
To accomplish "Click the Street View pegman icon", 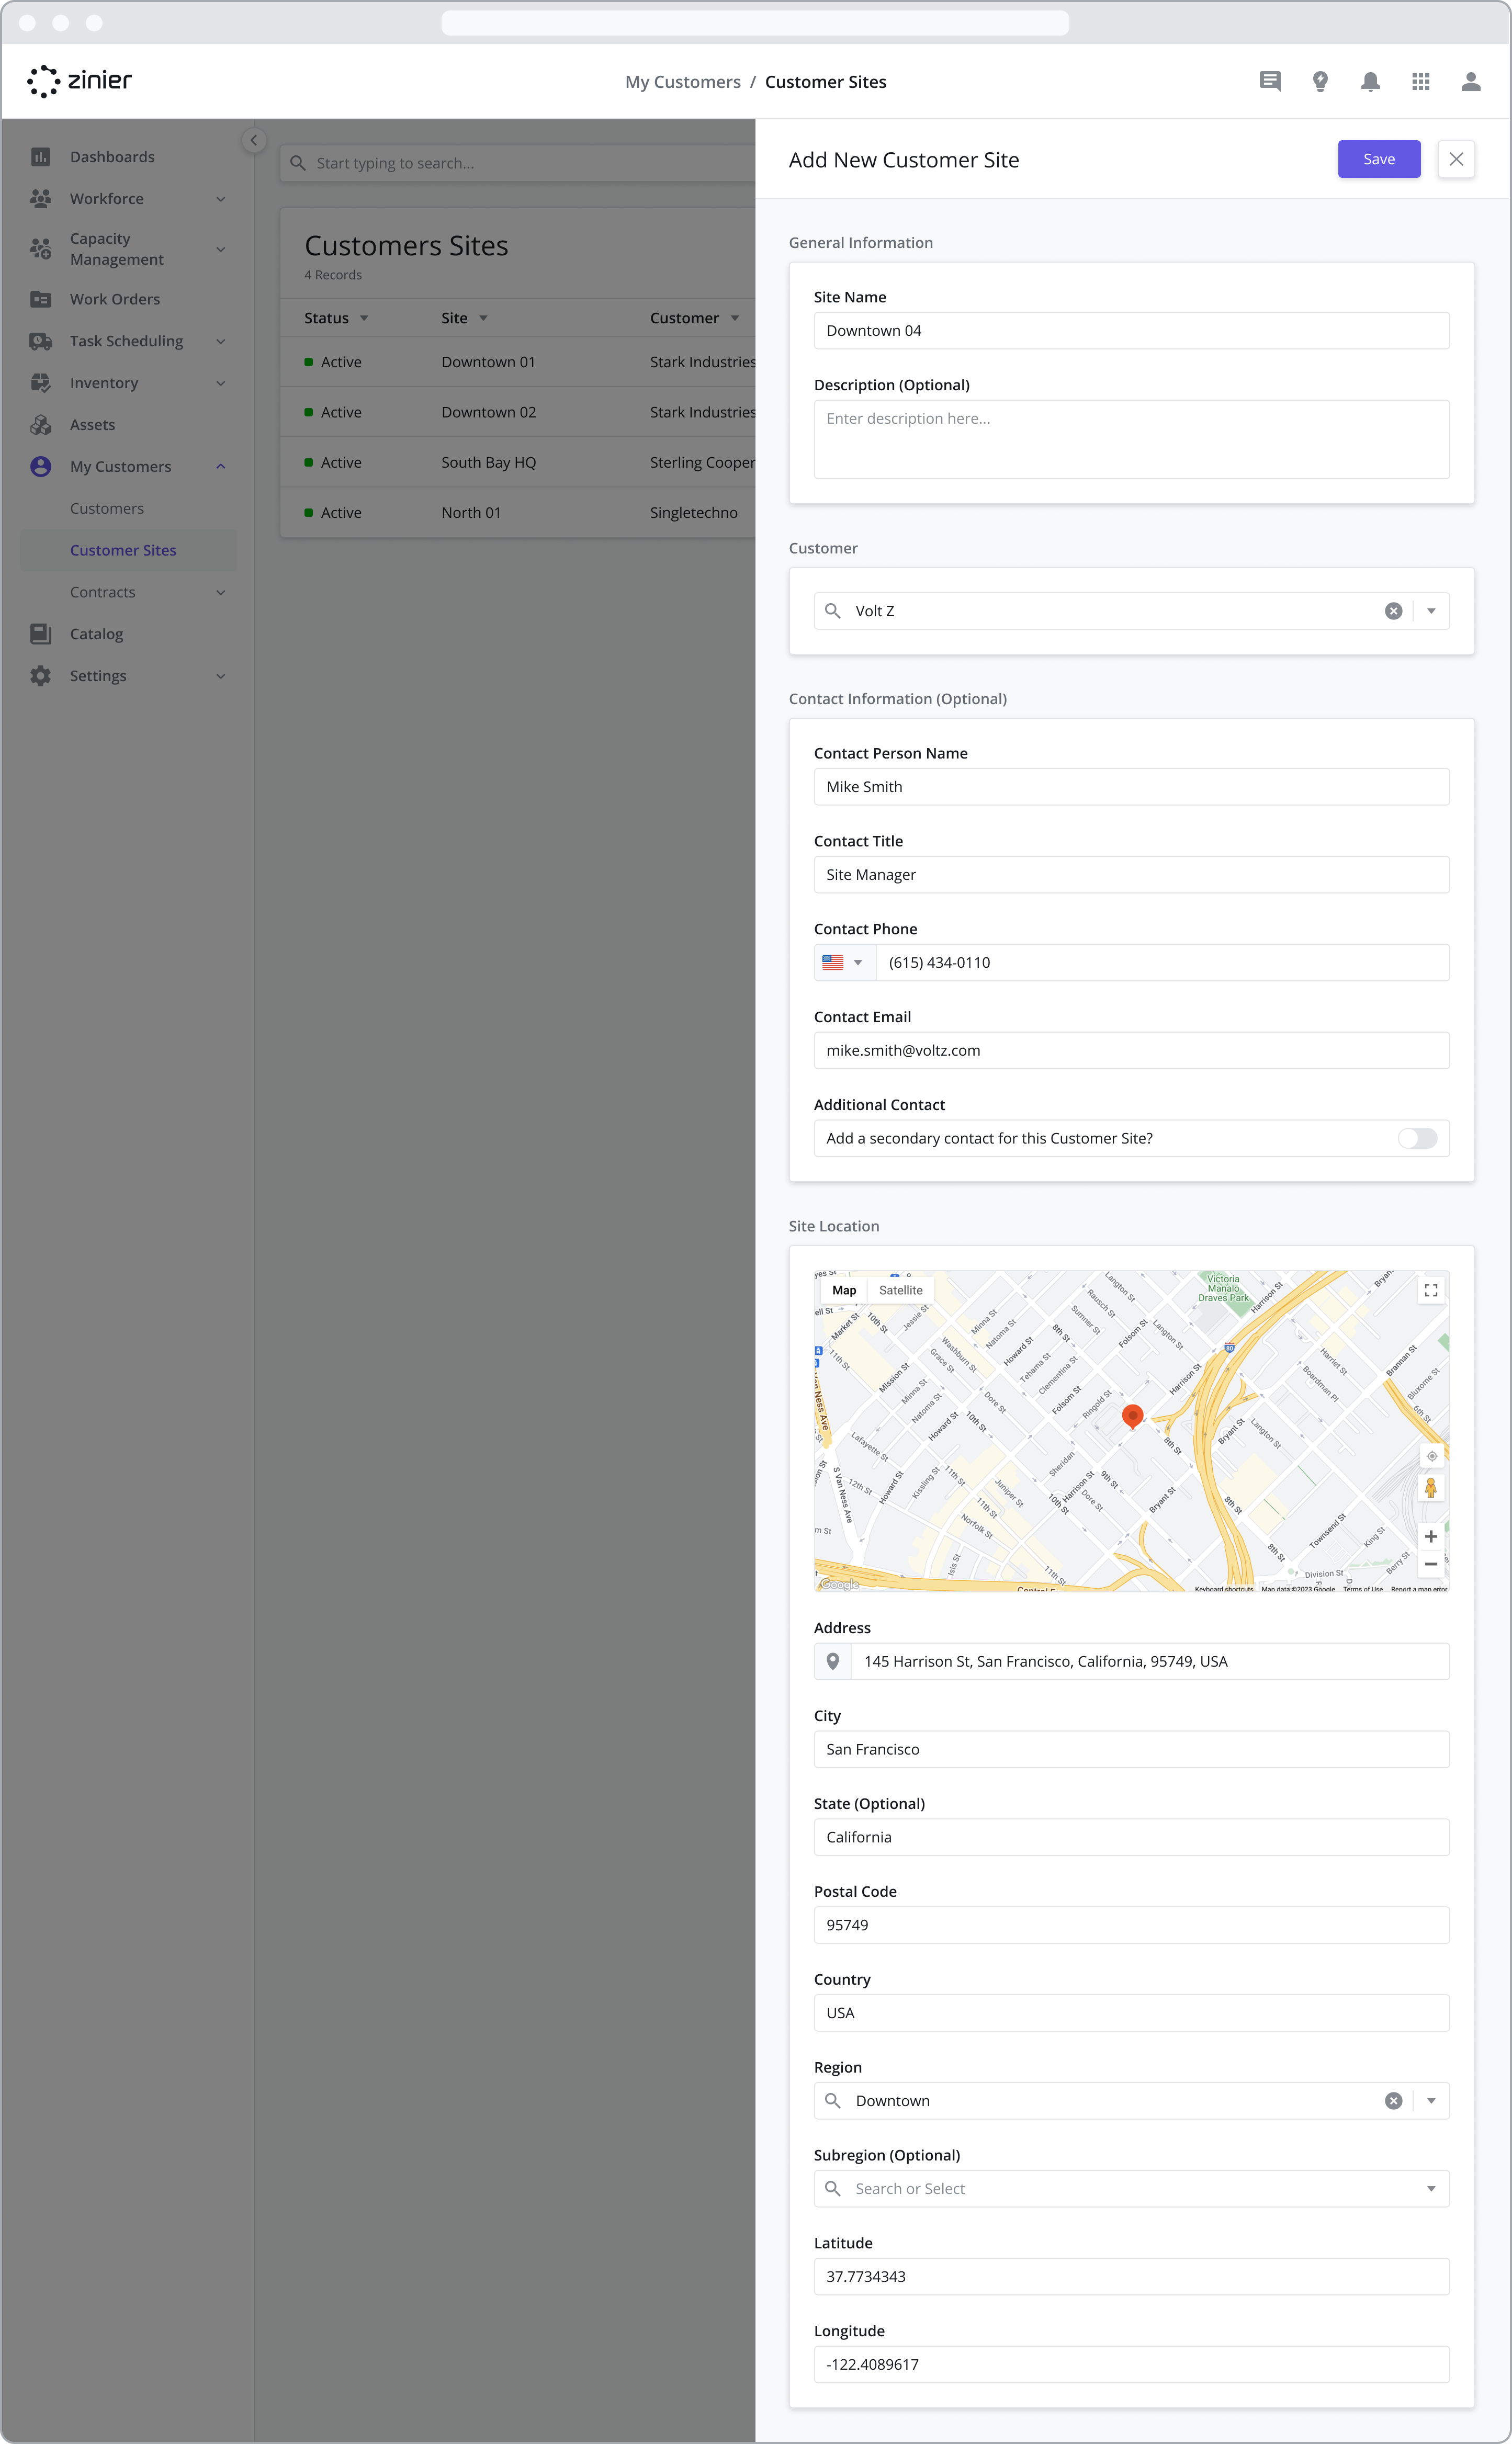I will click(1431, 1487).
